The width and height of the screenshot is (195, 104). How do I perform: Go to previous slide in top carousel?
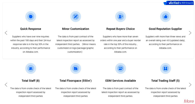(6, 33)
